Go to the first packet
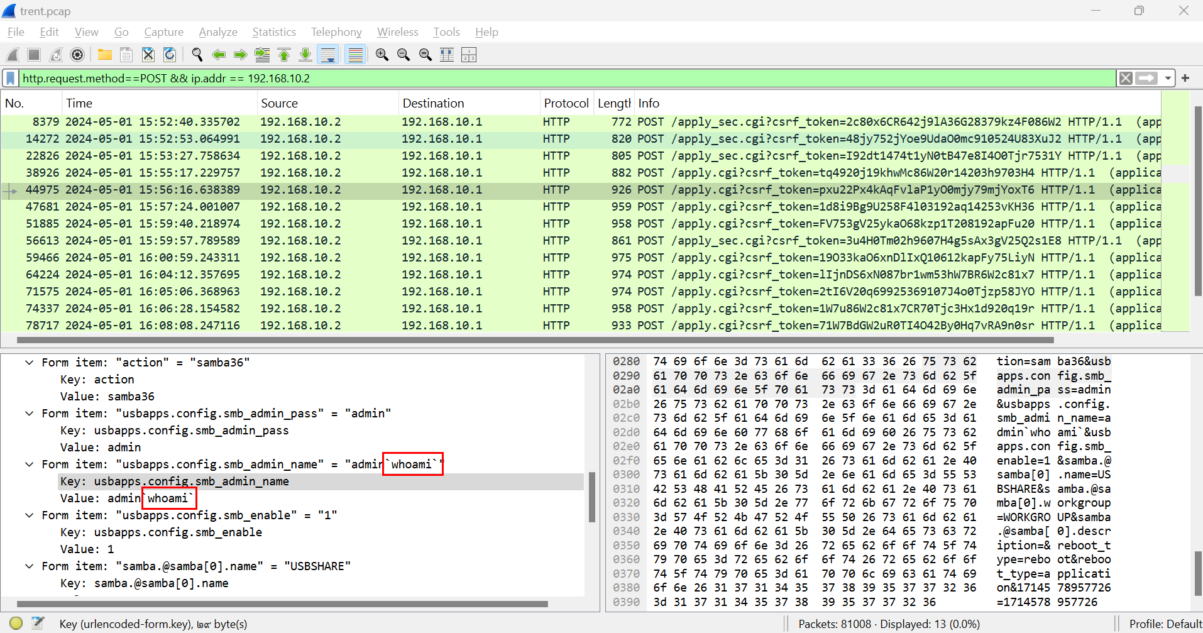1203x633 pixels. pyautogui.click(x=284, y=55)
